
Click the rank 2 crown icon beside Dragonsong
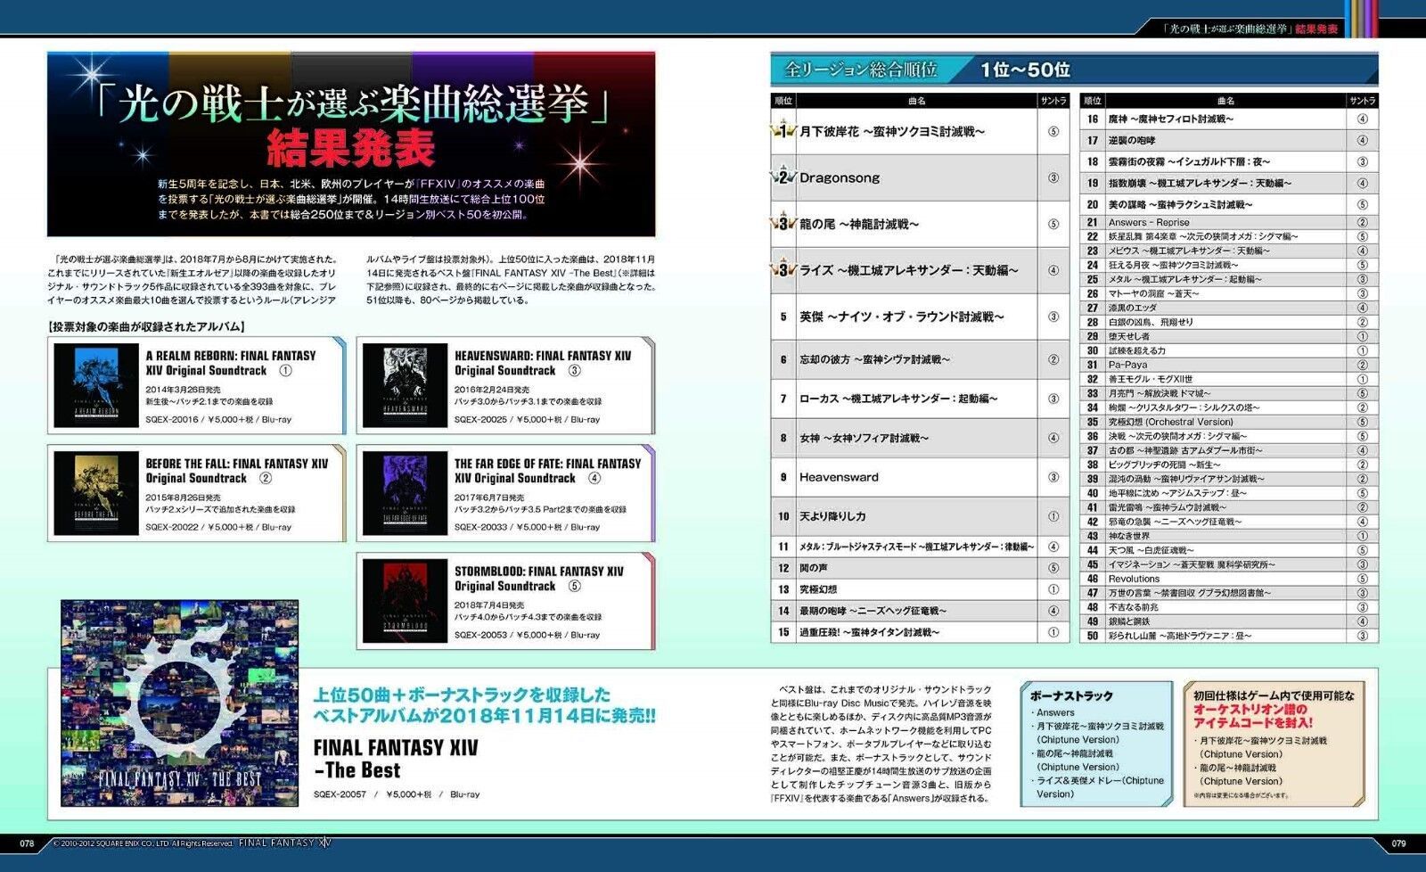point(783,177)
